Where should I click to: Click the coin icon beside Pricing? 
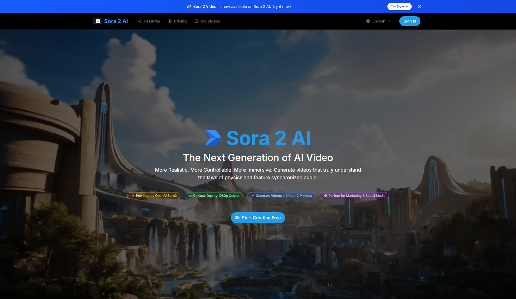point(170,21)
